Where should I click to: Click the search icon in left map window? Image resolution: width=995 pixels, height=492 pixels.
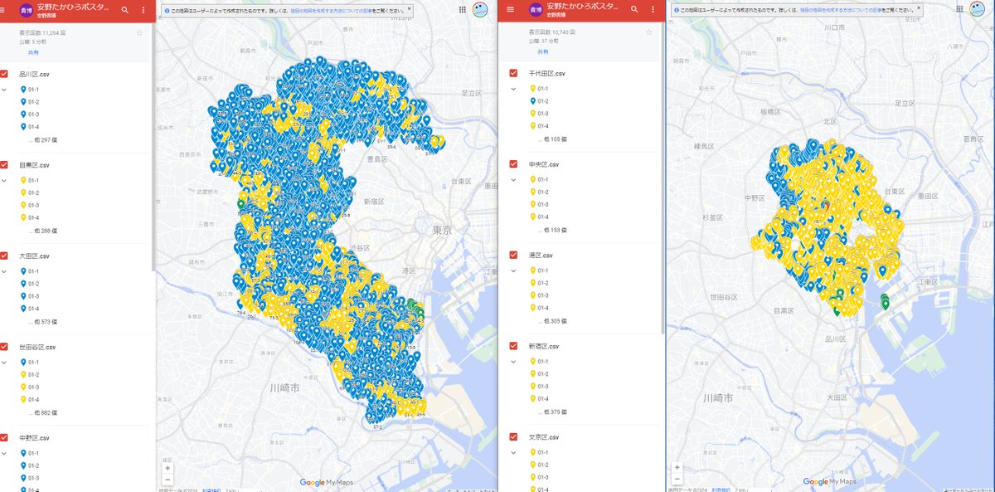(125, 10)
